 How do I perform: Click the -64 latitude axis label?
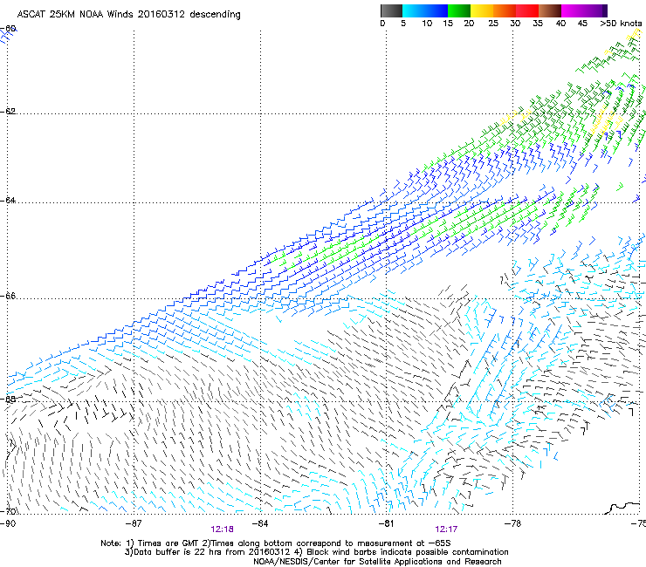(8, 200)
